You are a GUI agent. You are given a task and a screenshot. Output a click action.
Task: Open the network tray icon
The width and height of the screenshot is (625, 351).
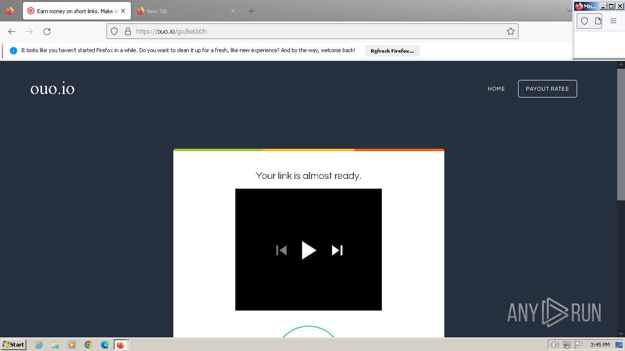pyautogui.click(x=567, y=345)
